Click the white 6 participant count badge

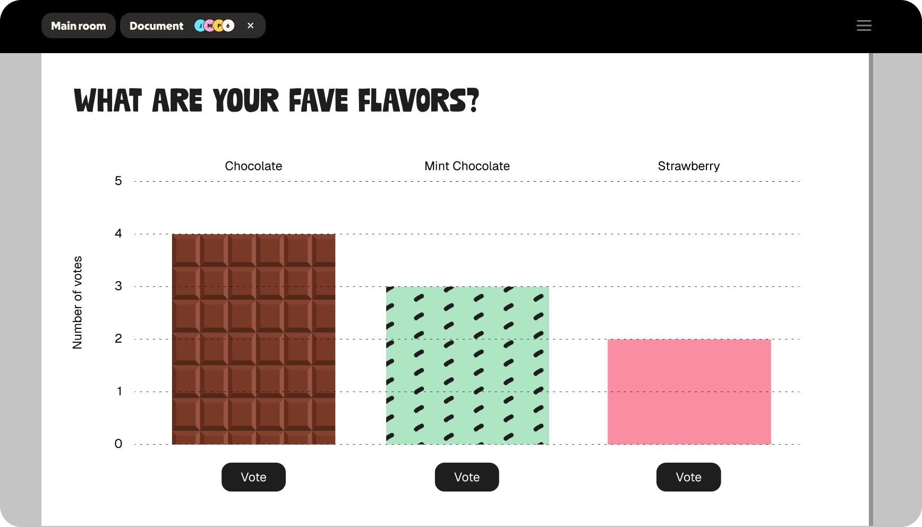(228, 25)
